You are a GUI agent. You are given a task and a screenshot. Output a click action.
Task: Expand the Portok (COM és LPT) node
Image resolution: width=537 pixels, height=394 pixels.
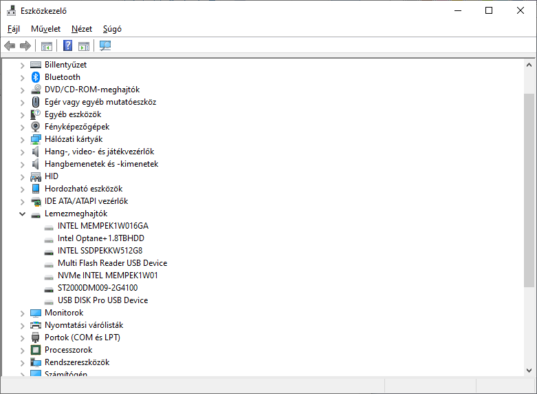pos(22,338)
